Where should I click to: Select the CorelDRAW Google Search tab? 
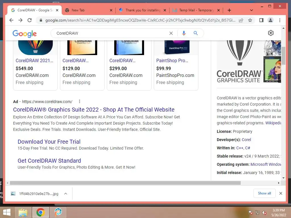(35, 10)
